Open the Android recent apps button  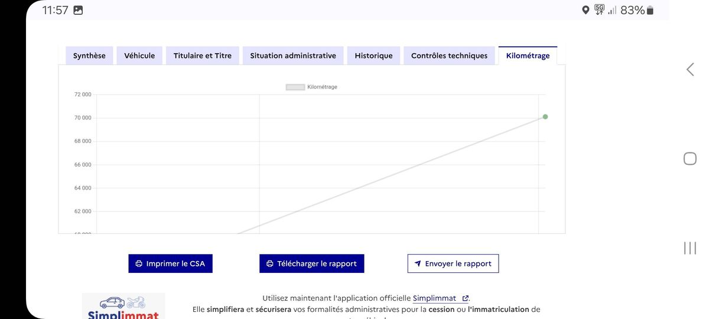coord(690,248)
